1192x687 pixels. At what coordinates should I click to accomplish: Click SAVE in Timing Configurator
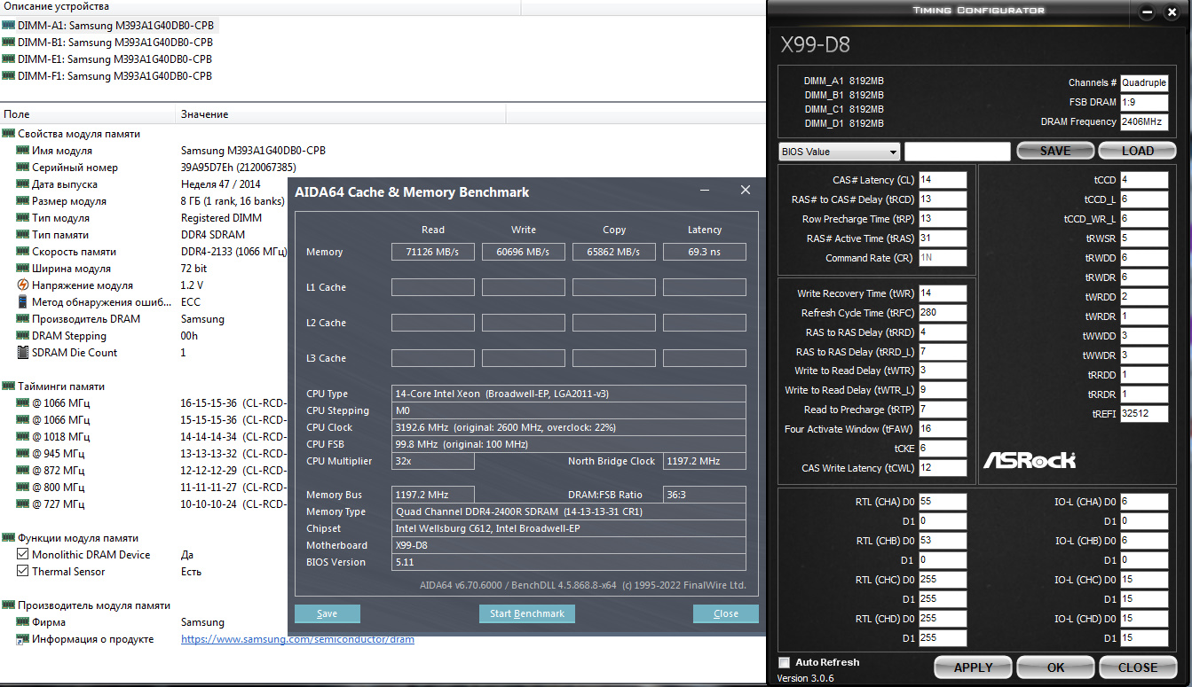coord(1055,151)
